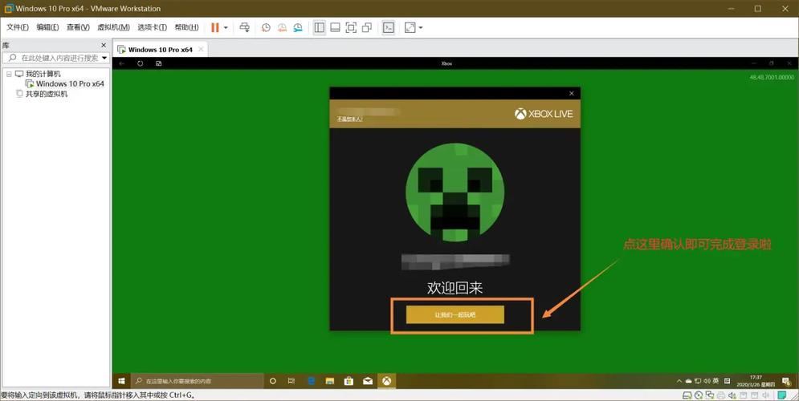Click the Unity mode icon
The height and width of the screenshot is (401, 799).
366,27
